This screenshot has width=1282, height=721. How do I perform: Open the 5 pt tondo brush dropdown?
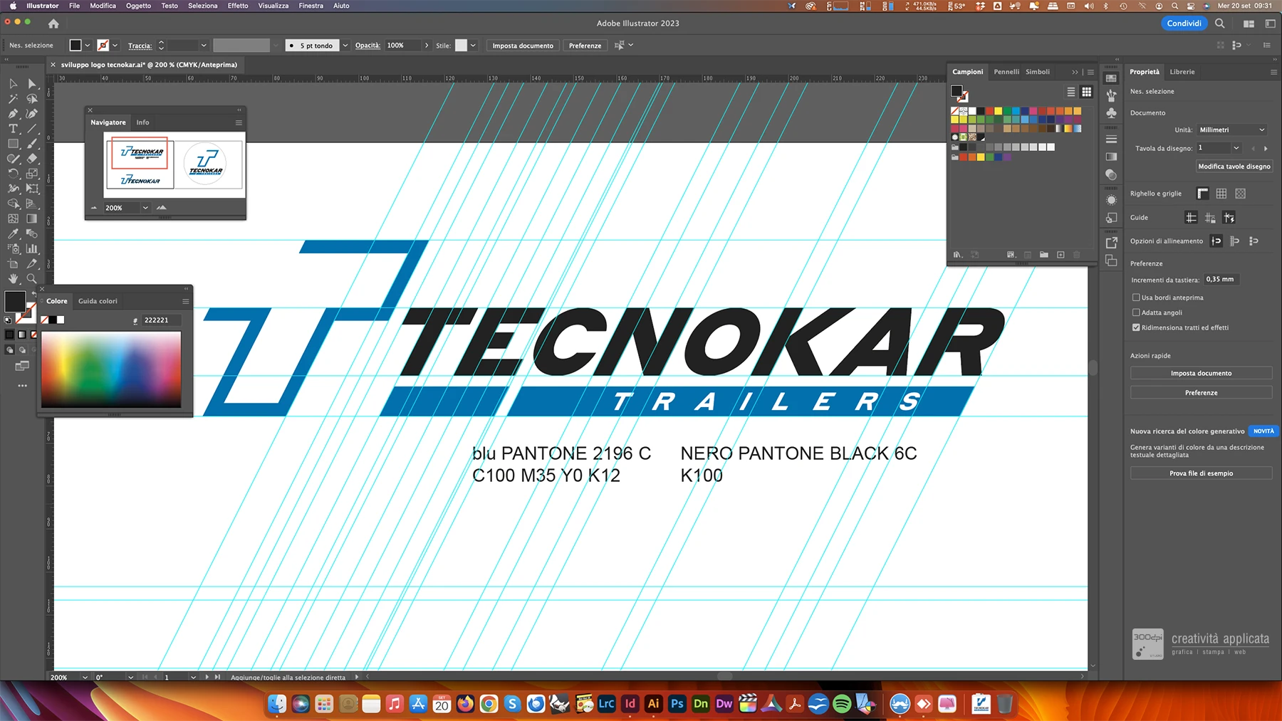point(345,46)
